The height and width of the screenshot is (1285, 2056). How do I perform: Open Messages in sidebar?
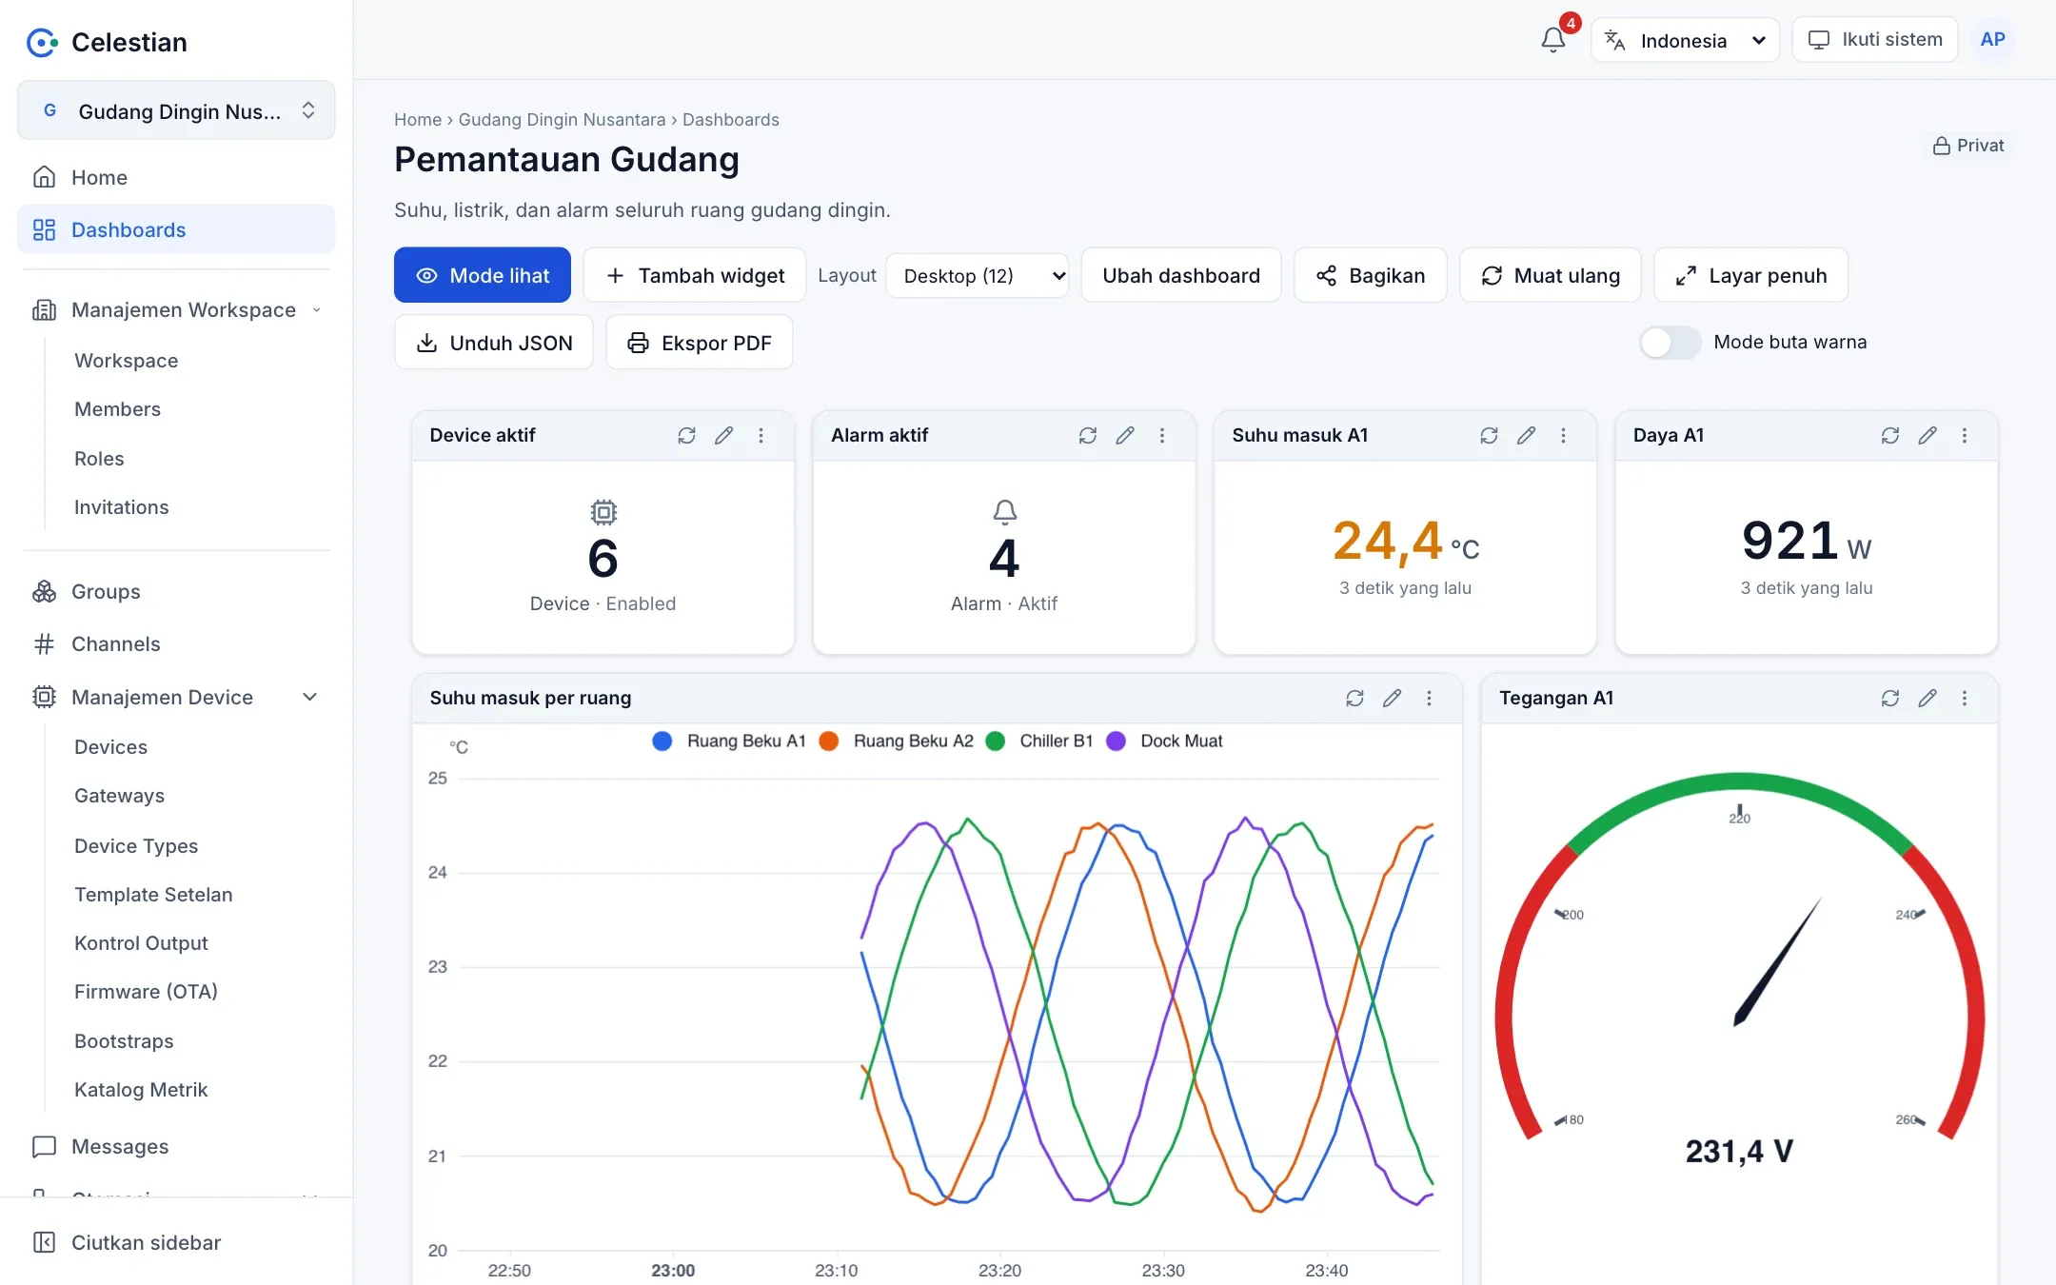(176, 1146)
